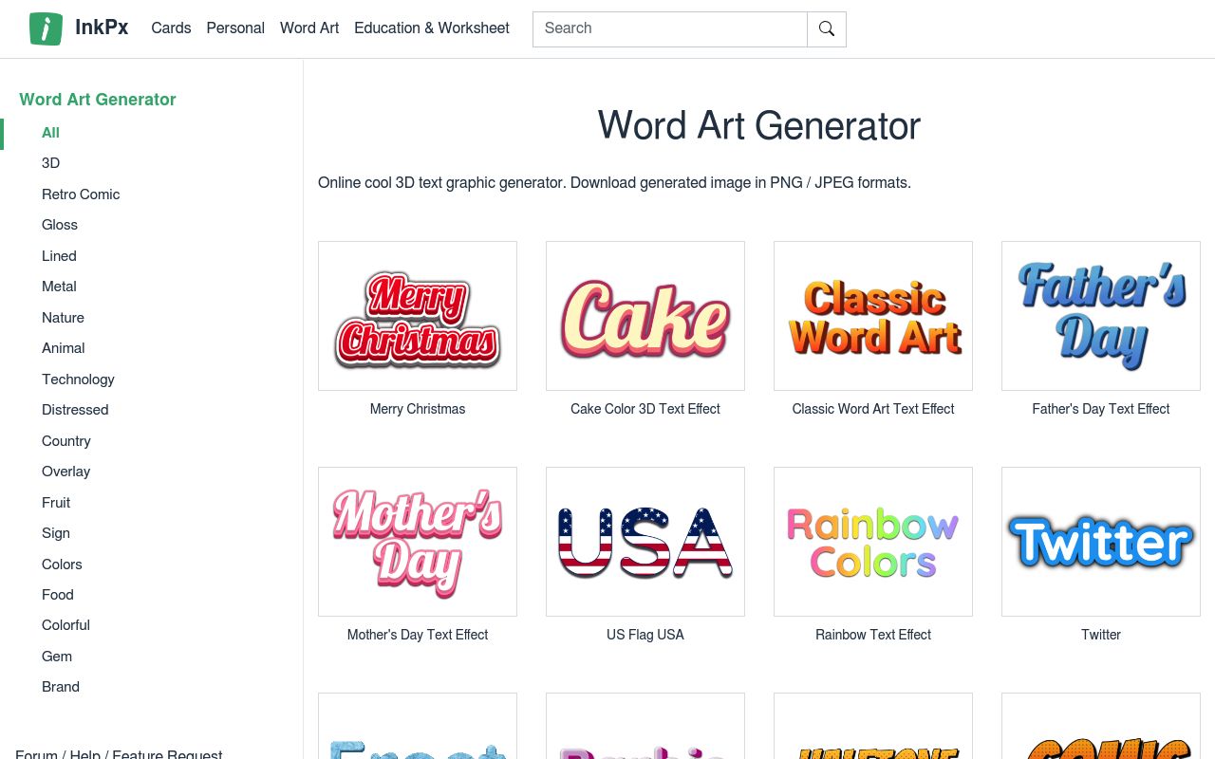Click the InkPx green logo icon
Viewport: 1215px width, 759px height.
[x=46, y=28]
